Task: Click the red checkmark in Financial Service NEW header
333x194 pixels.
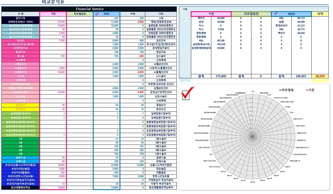Action: tap(97, 14)
